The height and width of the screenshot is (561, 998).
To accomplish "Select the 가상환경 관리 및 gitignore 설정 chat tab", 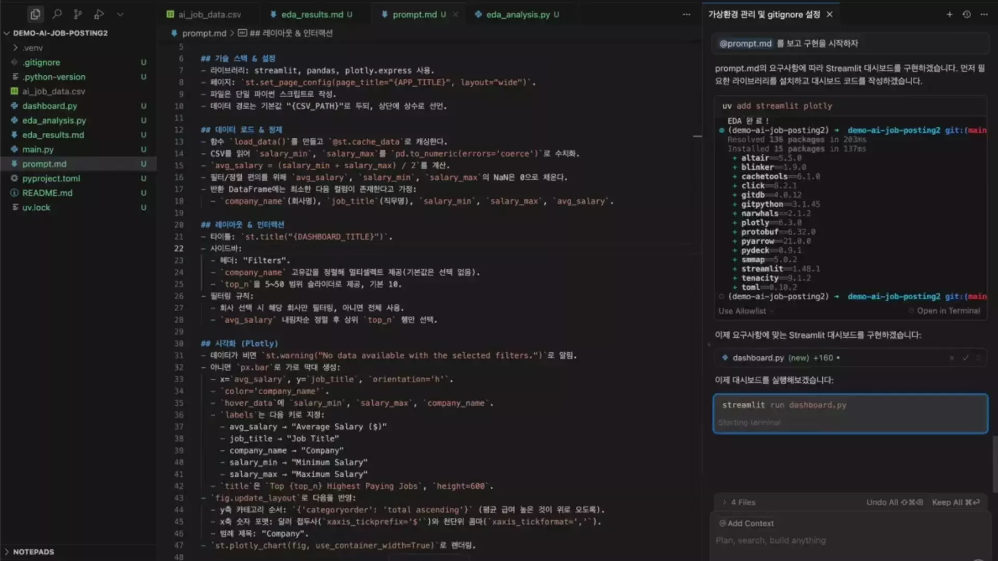I will [764, 15].
